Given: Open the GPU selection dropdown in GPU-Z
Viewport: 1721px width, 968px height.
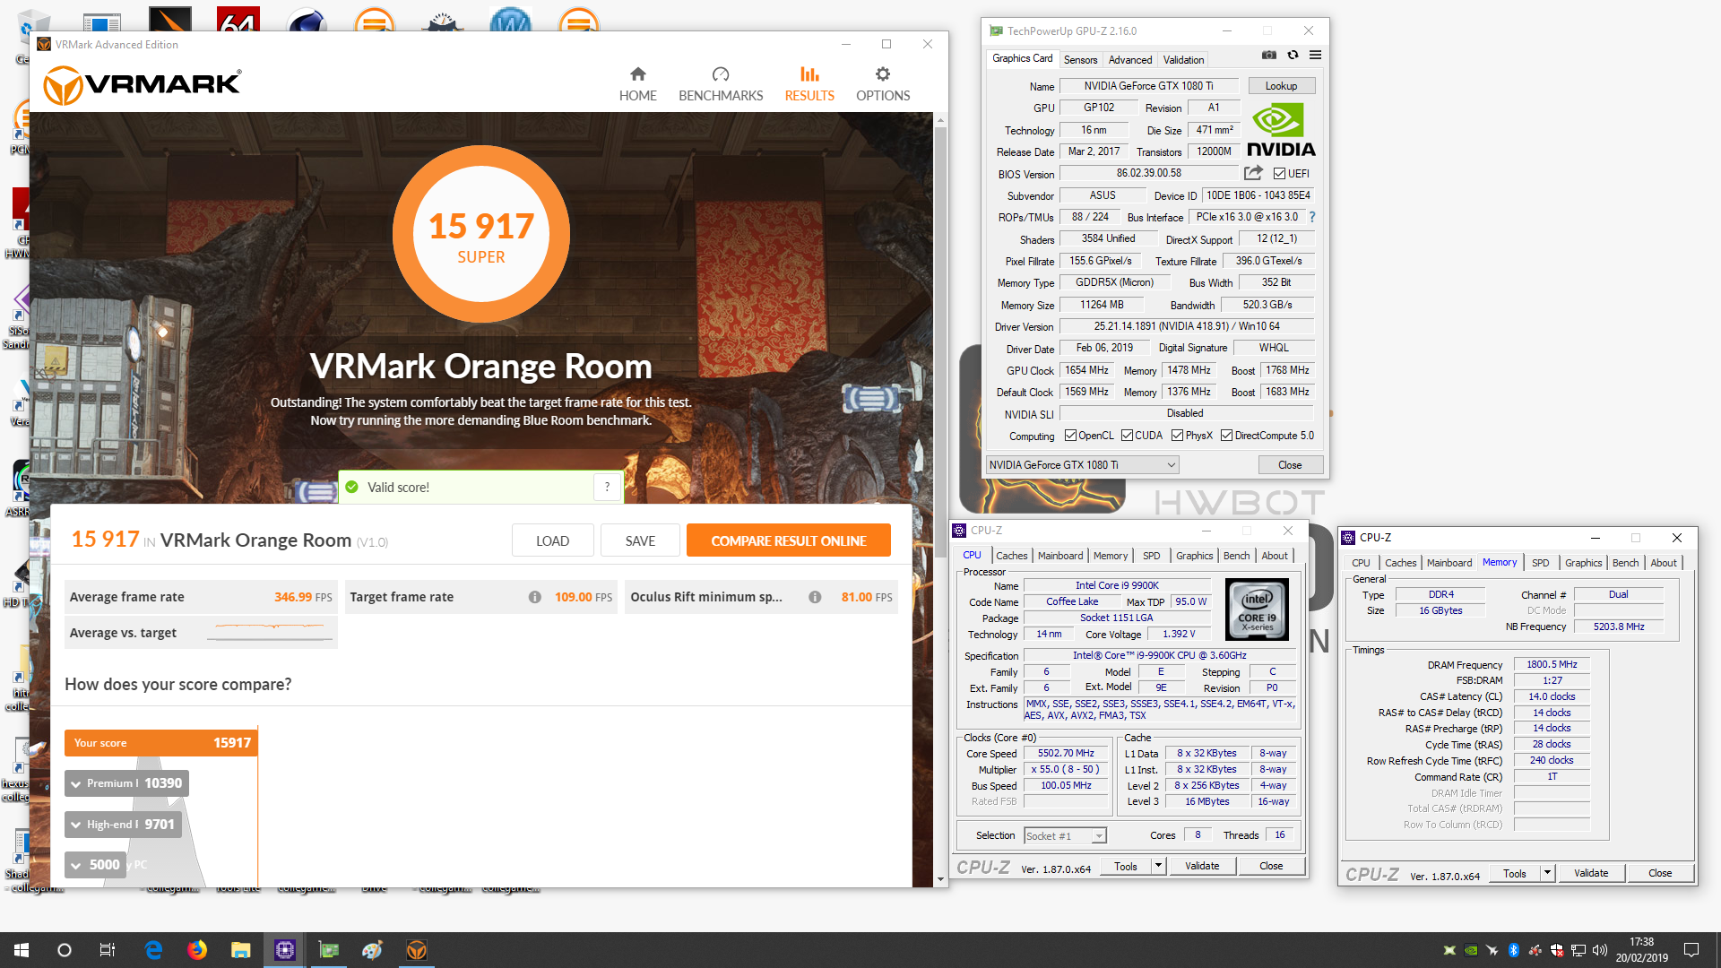Looking at the screenshot, I should click(1082, 464).
